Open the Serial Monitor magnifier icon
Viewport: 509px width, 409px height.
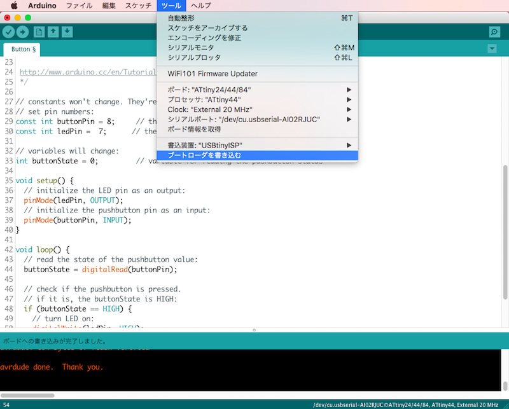[494, 32]
